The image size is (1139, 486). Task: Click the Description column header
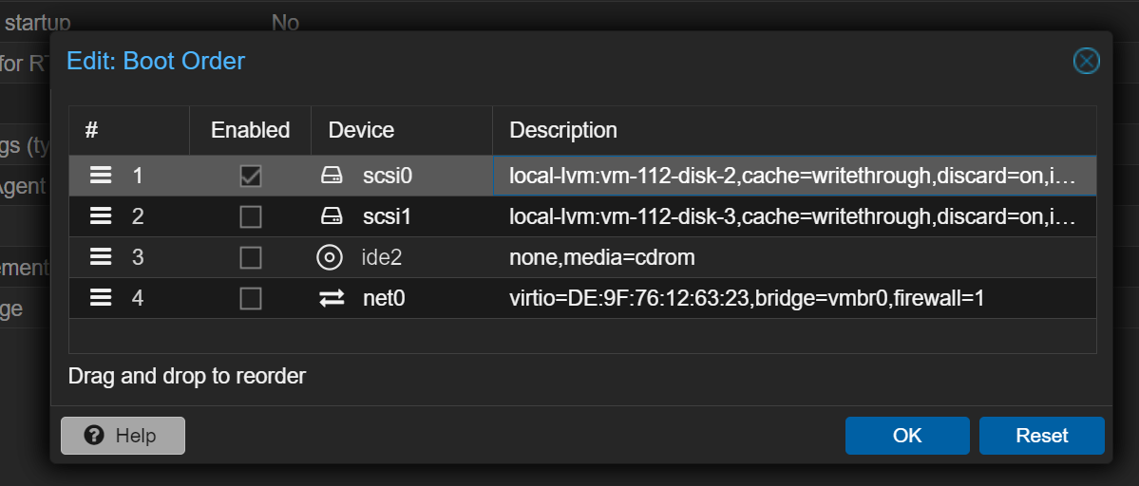(795, 131)
